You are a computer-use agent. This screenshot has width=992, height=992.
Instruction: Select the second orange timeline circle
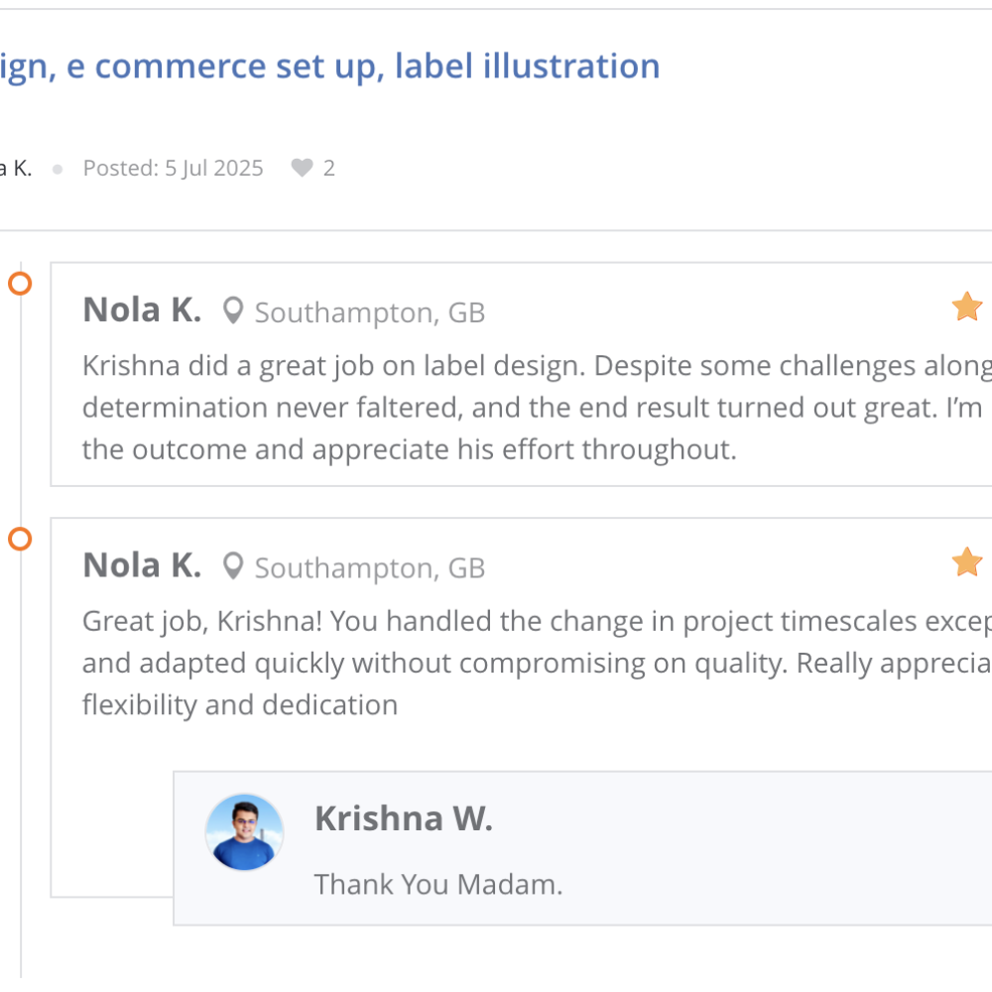click(x=20, y=540)
